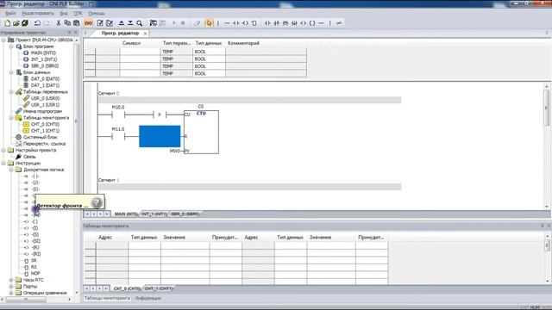Switch to CHT_1 (CHT1) monitoring tab

pyautogui.click(x=159, y=288)
